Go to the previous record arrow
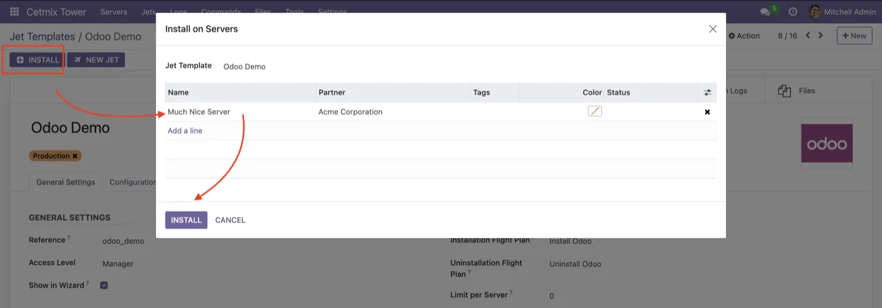The height and width of the screenshot is (308, 882). [x=808, y=36]
